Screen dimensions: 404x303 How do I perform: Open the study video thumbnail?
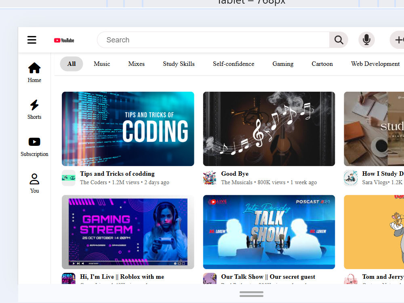(x=374, y=129)
